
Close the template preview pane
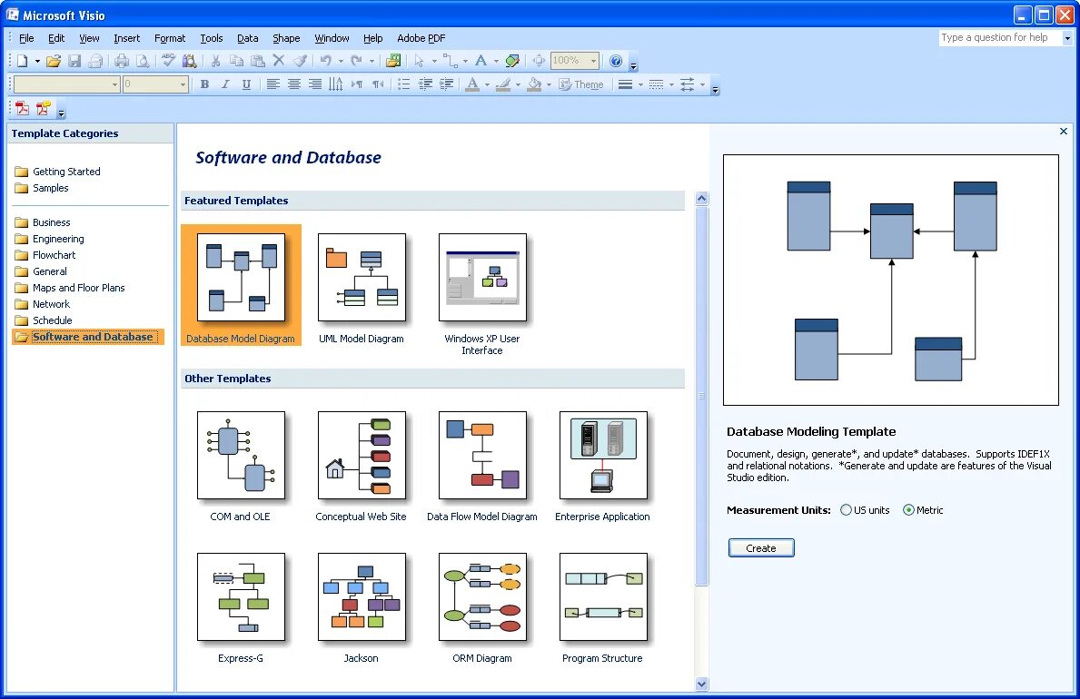[x=1064, y=131]
